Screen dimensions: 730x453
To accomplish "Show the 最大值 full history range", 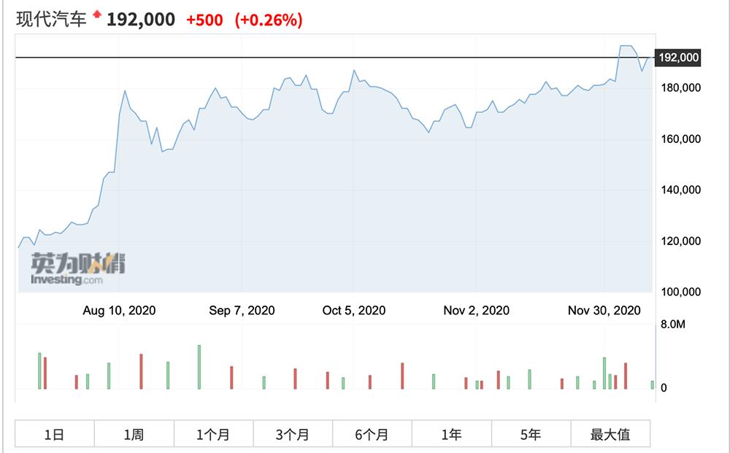I will 610,435.
